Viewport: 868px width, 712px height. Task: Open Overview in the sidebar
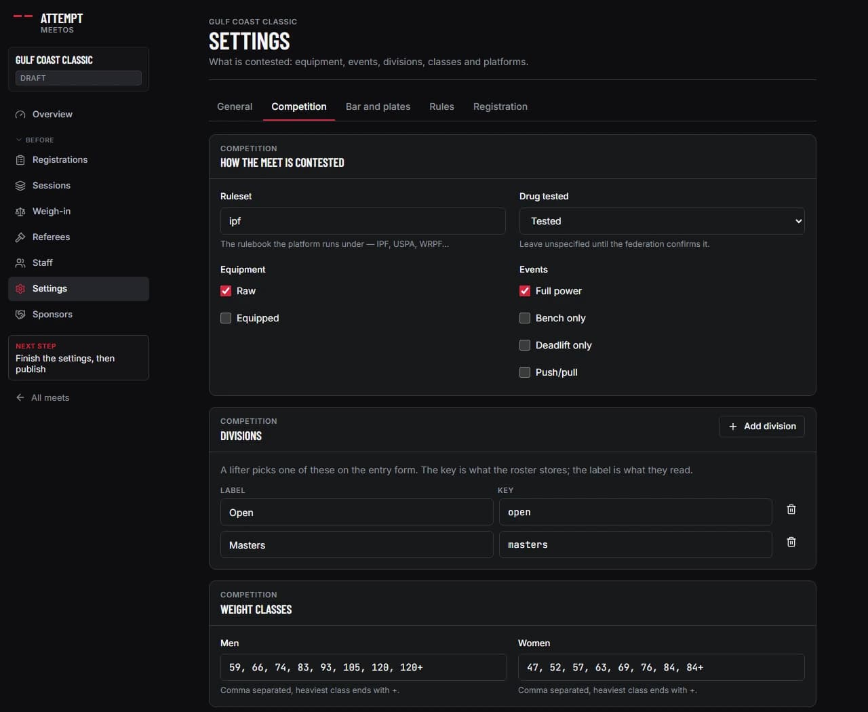tap(79, 115)
